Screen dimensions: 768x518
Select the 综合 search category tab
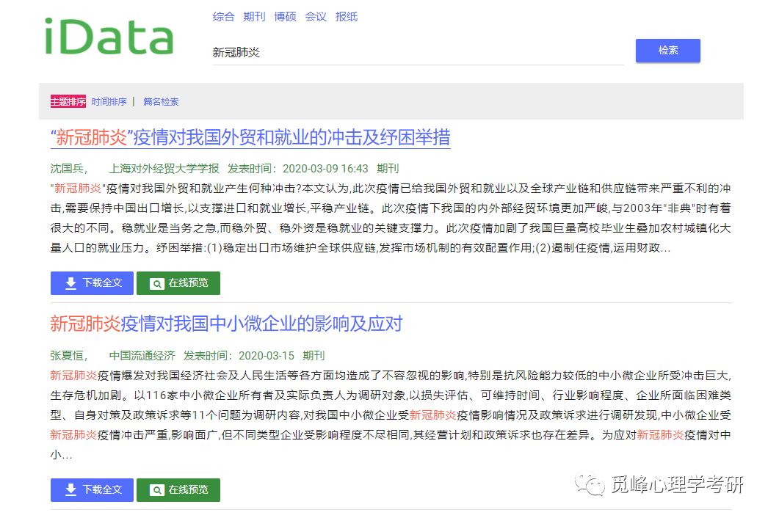pyautogui.click(x=223, y=17)
